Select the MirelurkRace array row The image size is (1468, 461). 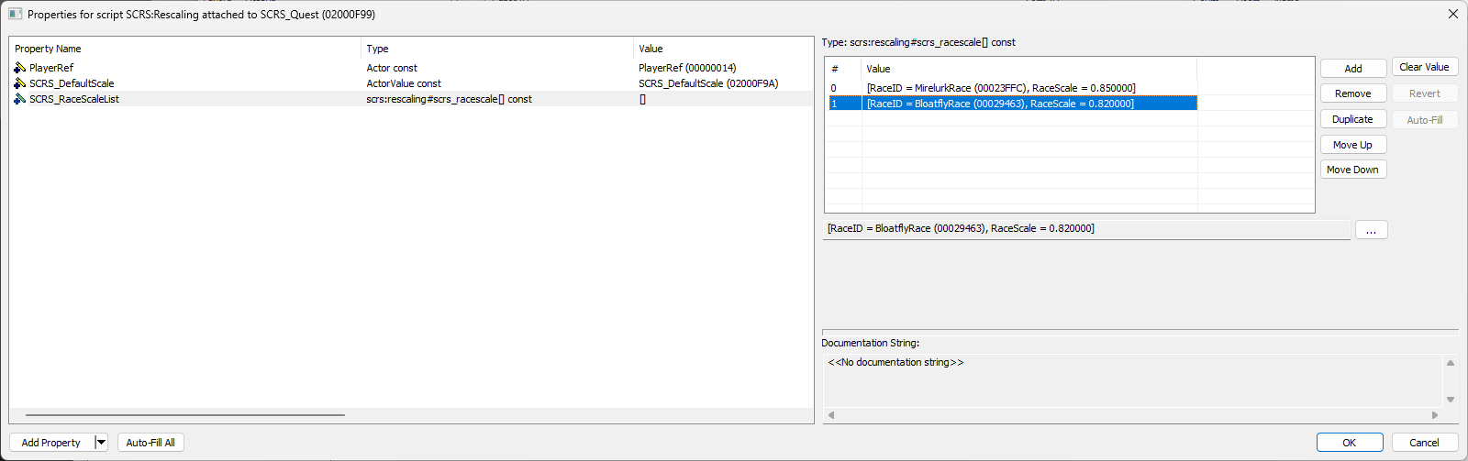click(1000, 88)
